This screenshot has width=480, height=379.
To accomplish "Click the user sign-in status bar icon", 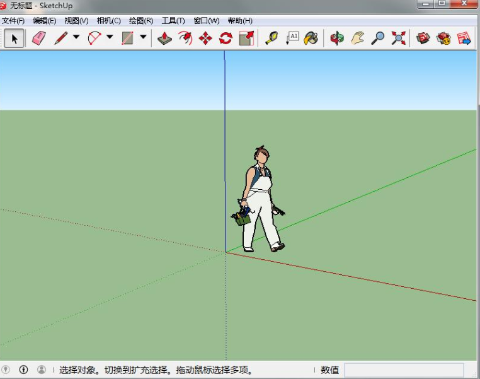I will [x=42, y=370].
